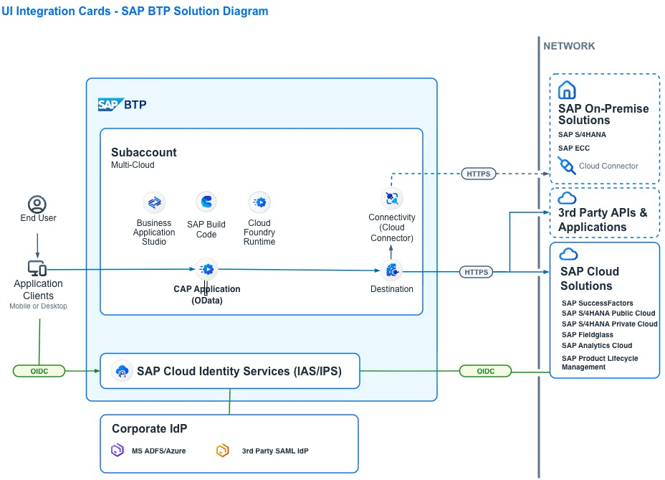The width and height of the screenshot is (665, 480).
Task: Click the SAP Cloud Identity Services icon
Action: tap(122, 371)
